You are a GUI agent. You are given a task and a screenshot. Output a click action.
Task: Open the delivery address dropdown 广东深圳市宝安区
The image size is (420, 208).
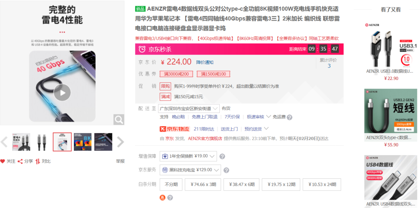[189, 109]
